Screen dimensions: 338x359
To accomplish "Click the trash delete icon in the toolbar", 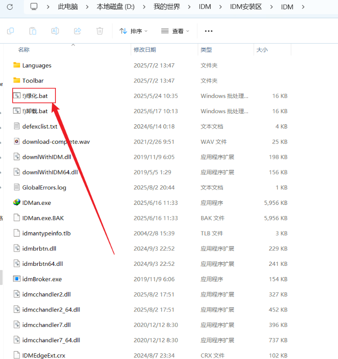I will (100, 31).
